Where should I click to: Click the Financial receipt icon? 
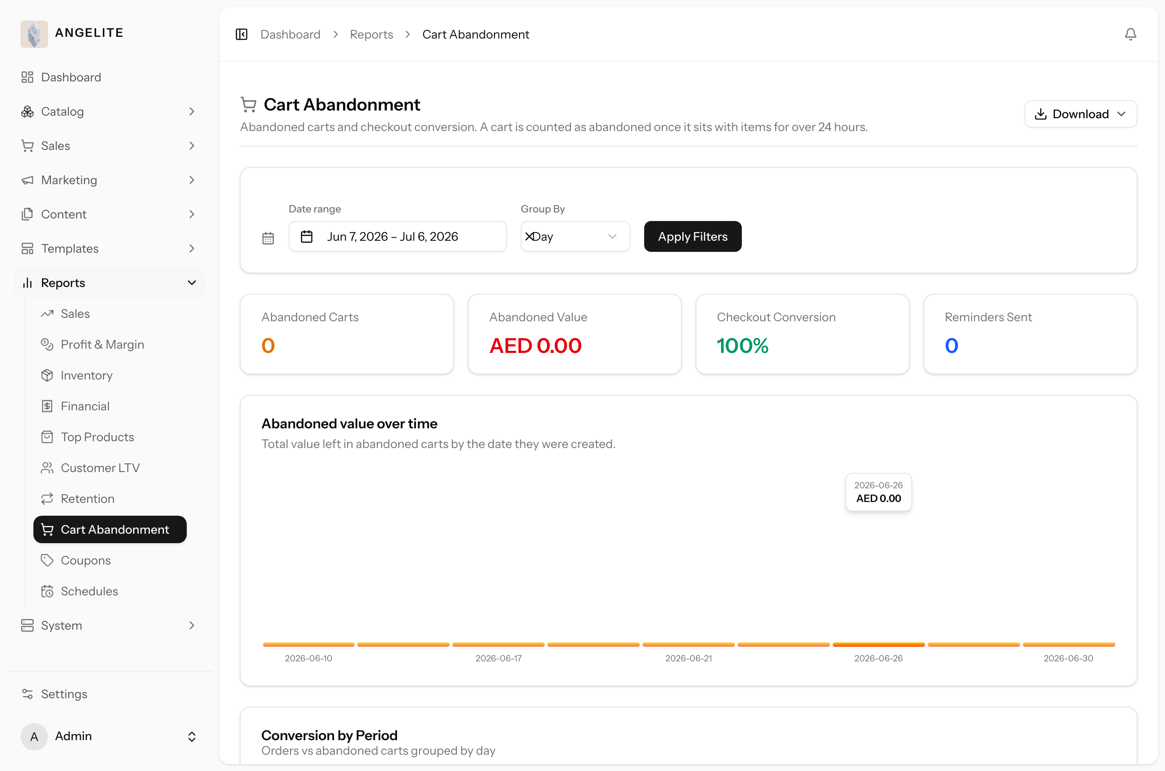[x=47, y=406]
